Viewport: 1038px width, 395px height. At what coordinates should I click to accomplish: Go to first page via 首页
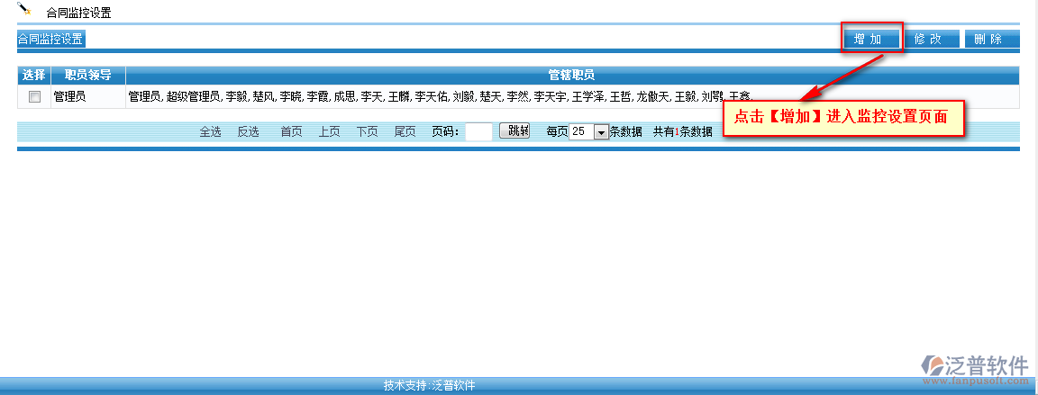291,132
